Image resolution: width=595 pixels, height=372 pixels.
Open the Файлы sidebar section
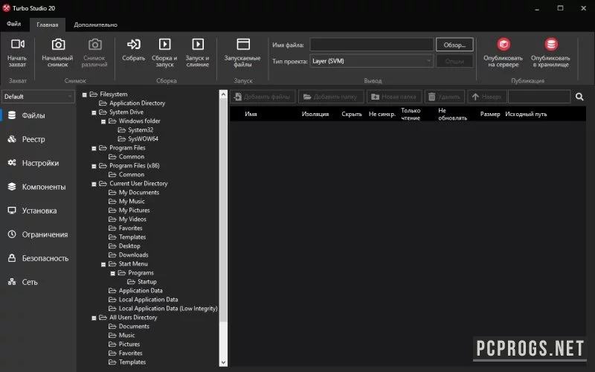coord(38,115)
